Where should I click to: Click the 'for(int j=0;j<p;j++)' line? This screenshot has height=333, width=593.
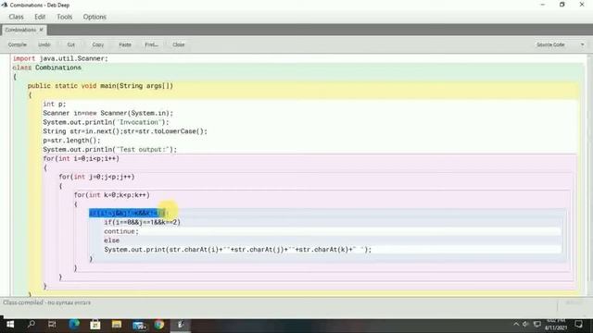tap(96, 177)
